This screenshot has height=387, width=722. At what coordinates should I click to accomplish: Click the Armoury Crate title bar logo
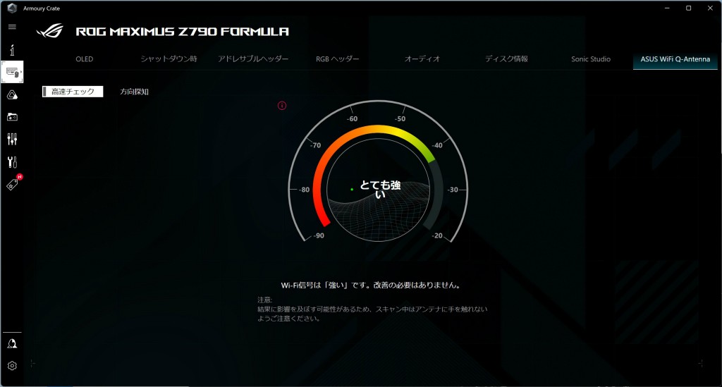12,8
